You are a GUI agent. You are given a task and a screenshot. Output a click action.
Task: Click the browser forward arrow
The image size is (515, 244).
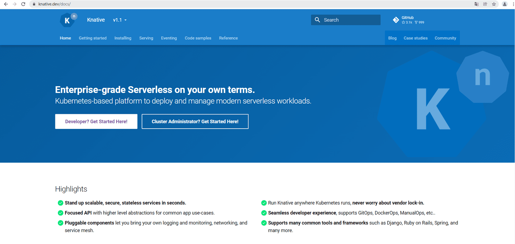point(14,4)
